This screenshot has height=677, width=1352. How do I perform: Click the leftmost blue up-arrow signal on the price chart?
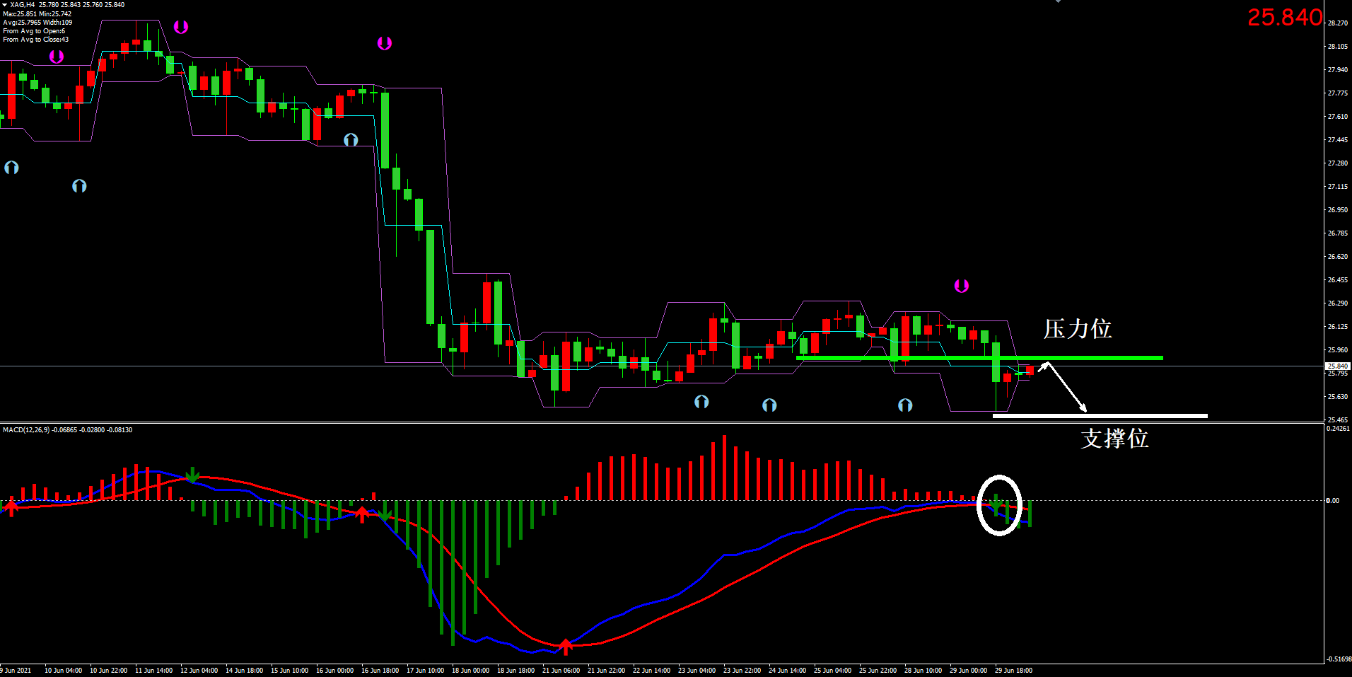pos(11,168)
